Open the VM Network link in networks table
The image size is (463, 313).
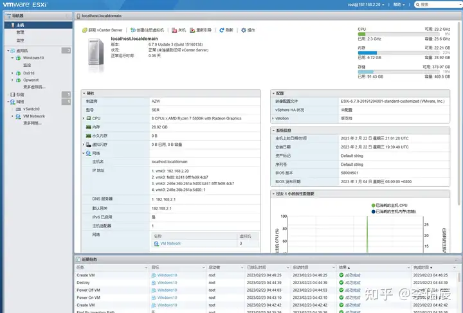170,244
